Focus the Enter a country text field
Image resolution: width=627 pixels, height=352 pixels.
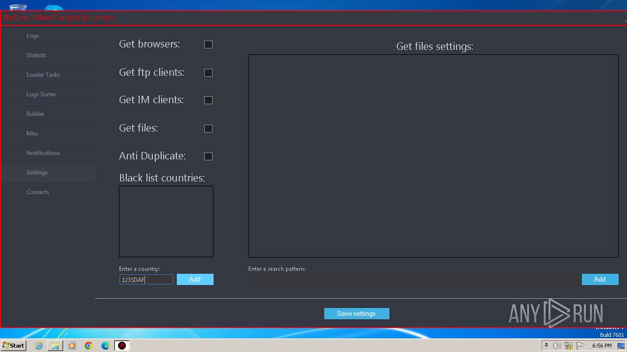coord(146,280)
